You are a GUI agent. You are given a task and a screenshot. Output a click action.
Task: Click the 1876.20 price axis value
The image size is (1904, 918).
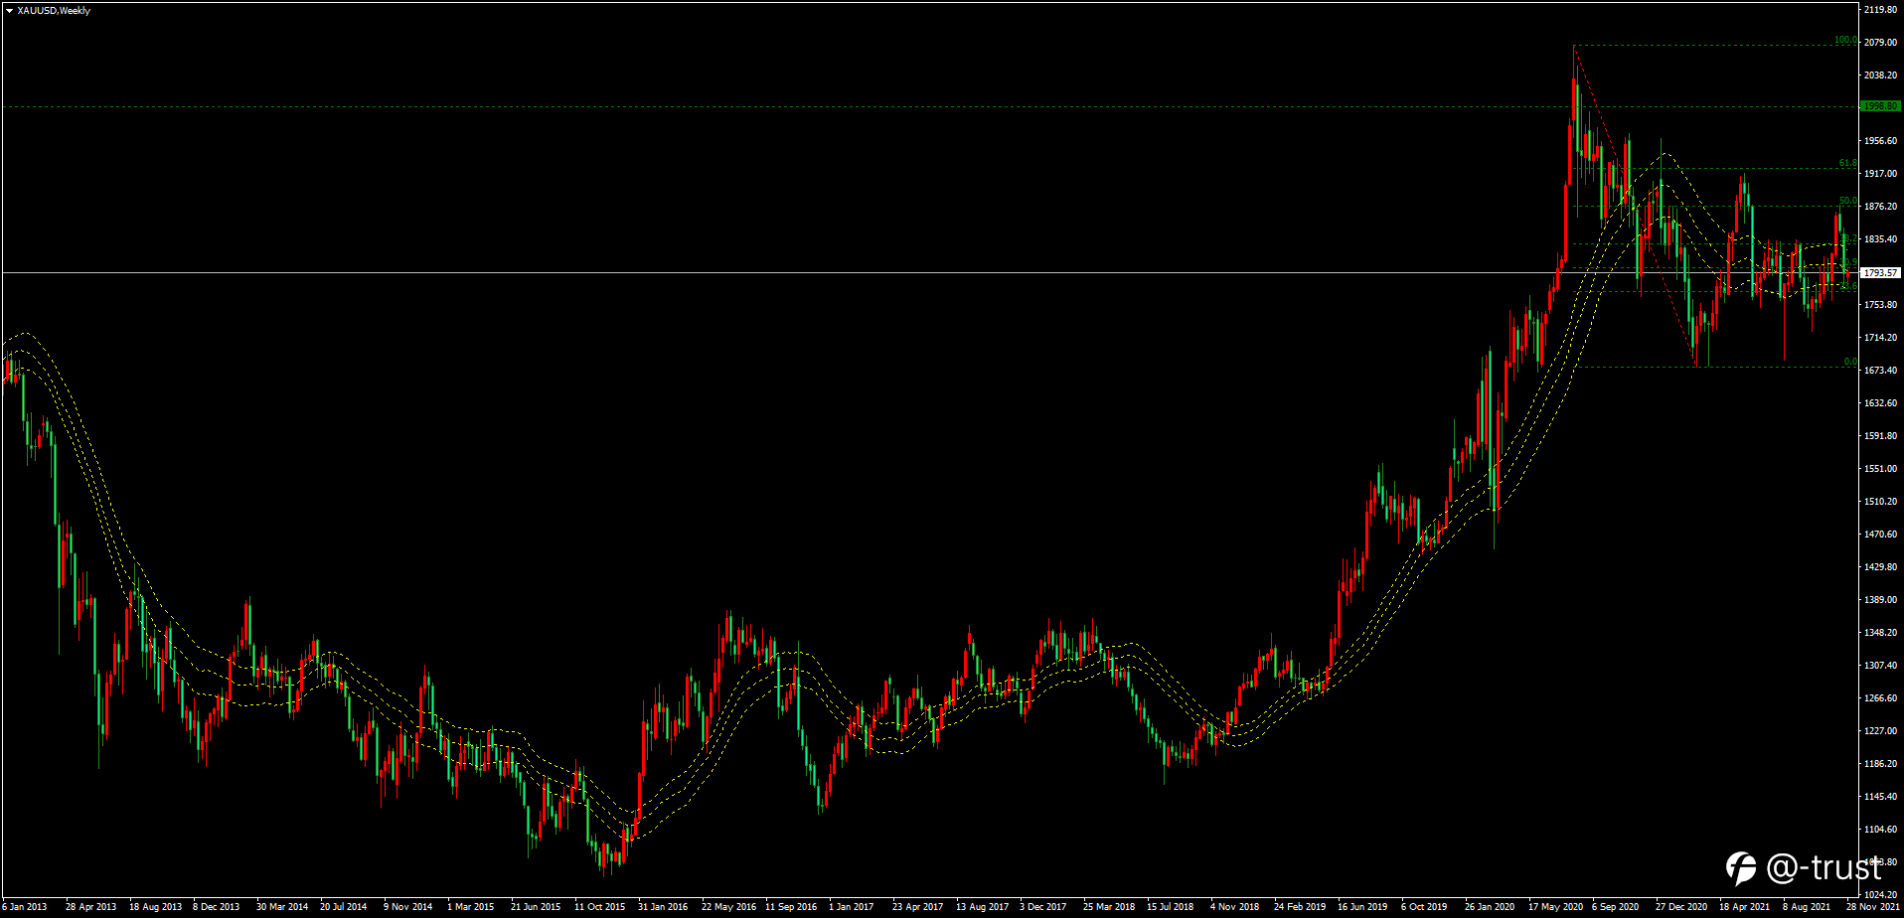pyautogui.click(x=1882, y=207)
